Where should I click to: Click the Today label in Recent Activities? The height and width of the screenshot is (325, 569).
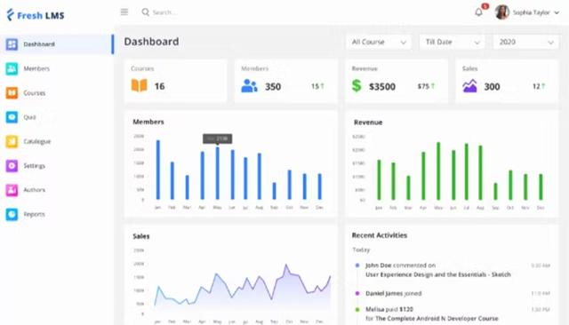tap(361, 250)
